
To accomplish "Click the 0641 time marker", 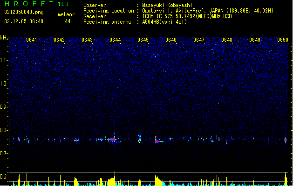I will (32, 40).
